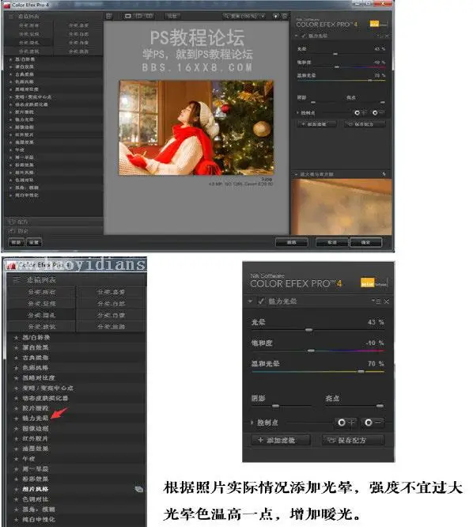Toggle favorite star for 图像边框 in enlarged list
Viewport: 473px width, 527px height.
click(16, 429)
